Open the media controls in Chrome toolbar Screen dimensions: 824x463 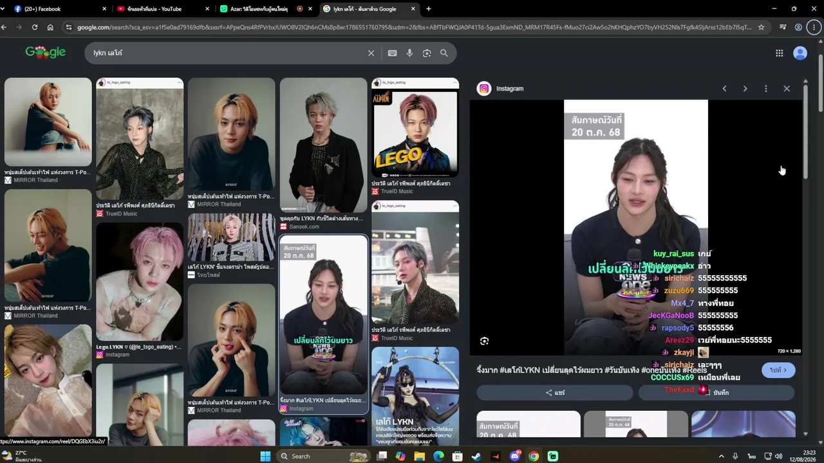pyautogui.click(x=782, y=27)
